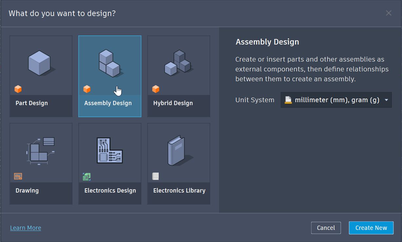Open the Learn More link
402x242 pixels.
click(x=26, y=228)
